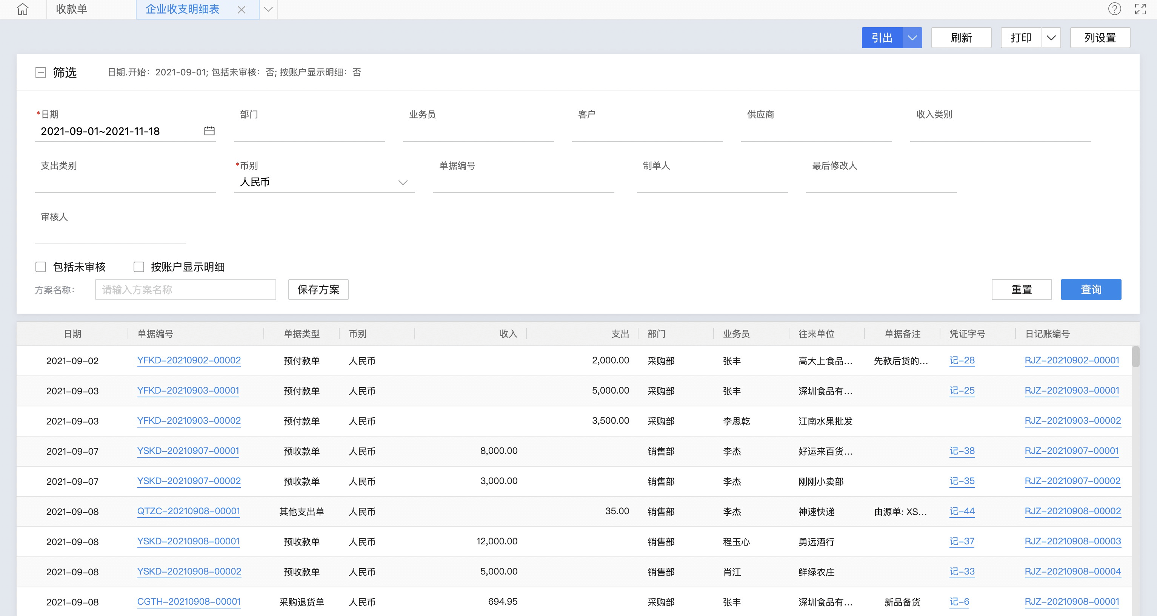Click the 部门 filter field
This screenshot has height=616, width=1157.
(309, 131)
